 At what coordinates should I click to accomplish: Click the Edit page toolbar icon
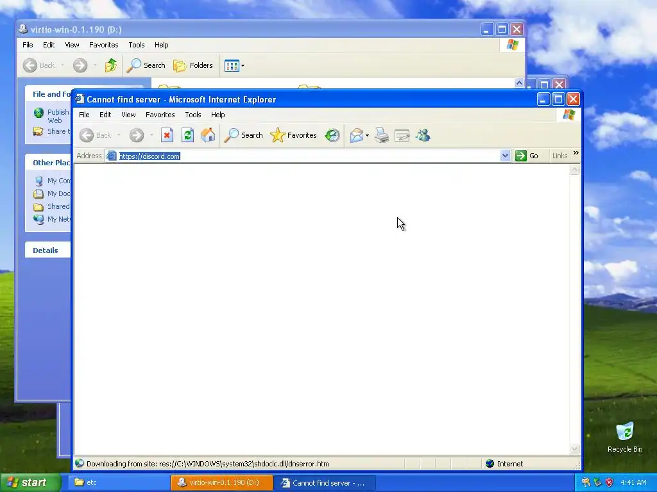coord(402,136)
